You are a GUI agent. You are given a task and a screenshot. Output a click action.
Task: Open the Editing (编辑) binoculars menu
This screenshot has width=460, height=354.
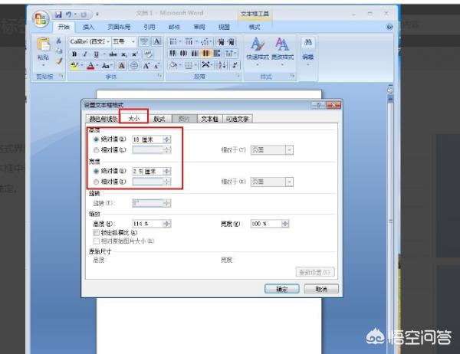click(308, 50)
